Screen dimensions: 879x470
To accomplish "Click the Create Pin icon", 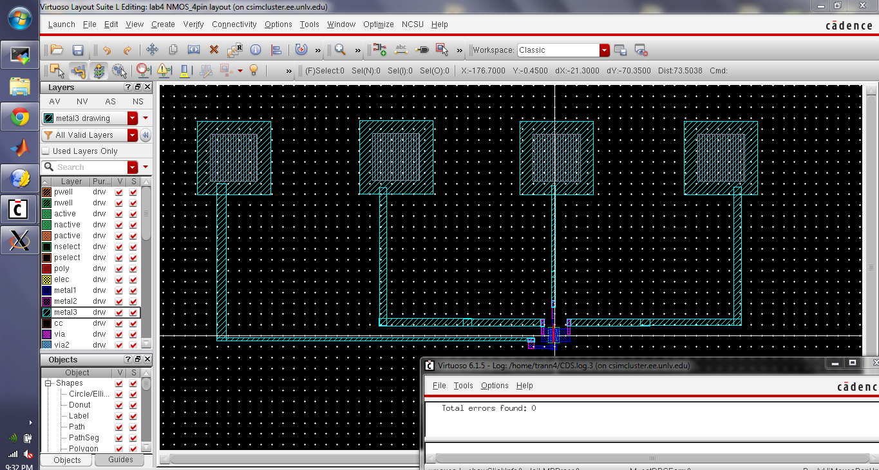I will pos(422,50).
